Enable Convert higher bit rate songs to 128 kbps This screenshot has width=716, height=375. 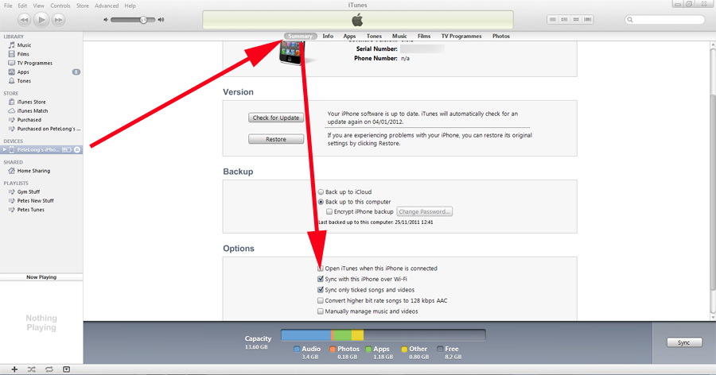point(320,300)
